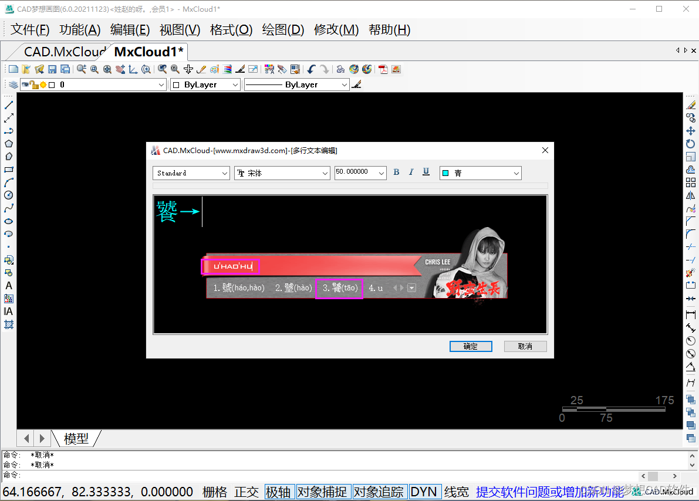Image resolution: width=699 pixels, height=501 pixels.
Task: Select the Move tool in right toolbar
Action: 691,131
